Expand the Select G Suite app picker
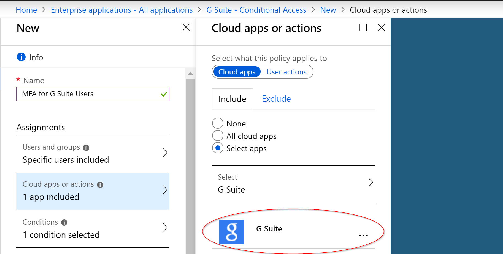The height and width of the screenshot is (254, 503). 371,183
